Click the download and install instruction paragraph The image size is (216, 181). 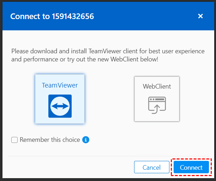point(108,55)
